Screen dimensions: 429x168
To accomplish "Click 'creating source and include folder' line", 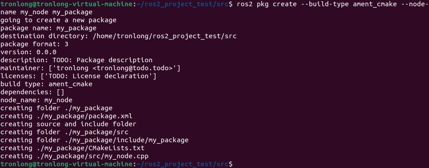I will [x=68, y=124].
